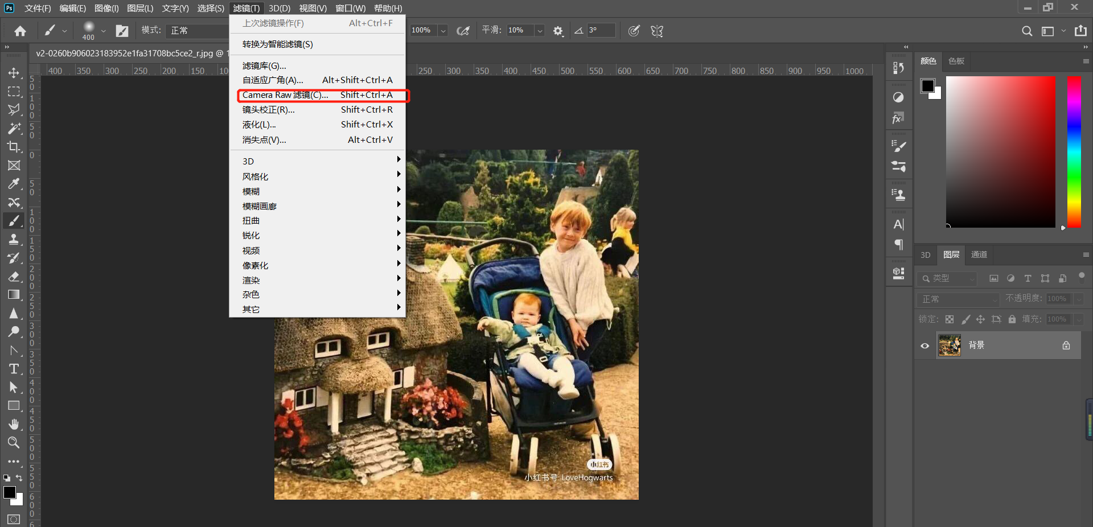The width and height of the screenshot is (1093, 527).
Task: Select the Eraser tool
Action: coord(14,277)
